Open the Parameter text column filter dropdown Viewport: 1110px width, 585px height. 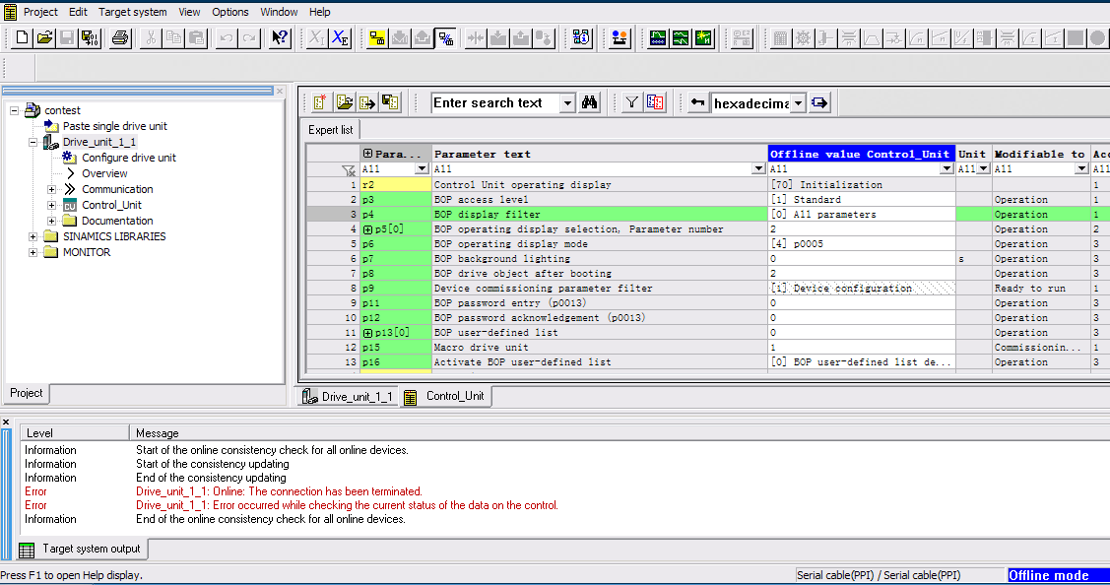coord(758,169)
